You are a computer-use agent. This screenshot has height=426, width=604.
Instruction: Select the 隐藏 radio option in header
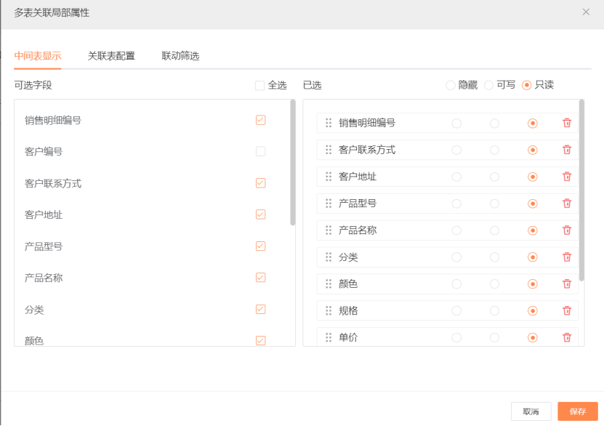pos(451,86)
